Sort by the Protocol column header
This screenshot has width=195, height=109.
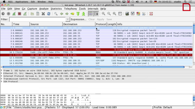(x=101, y=24)
